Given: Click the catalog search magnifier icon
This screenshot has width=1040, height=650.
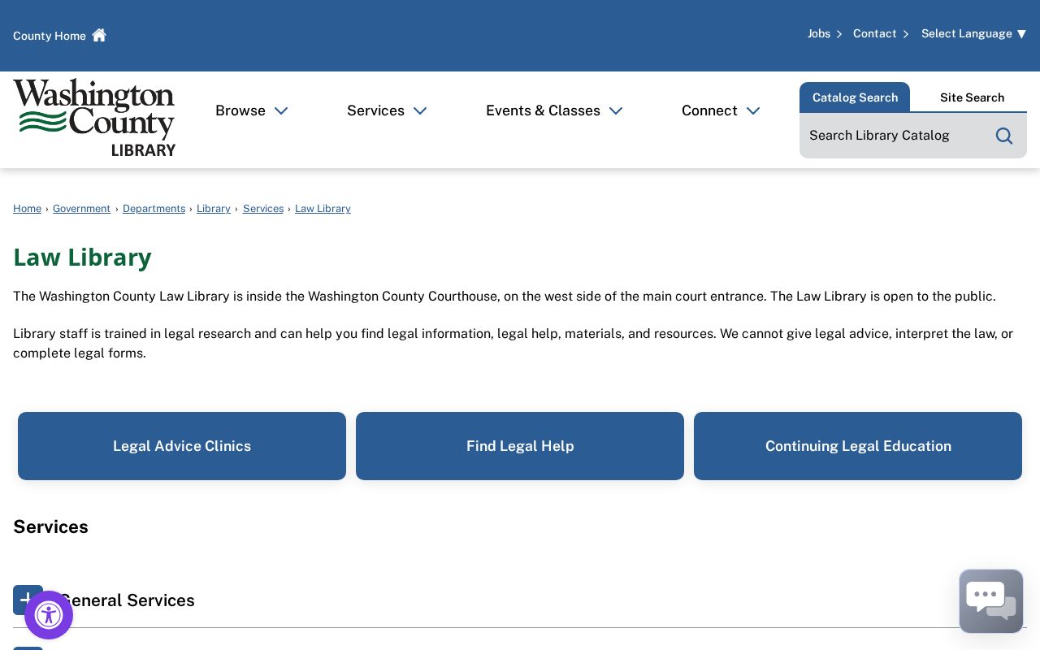Looking at the screenshot, I should [x=1004, y=136].
